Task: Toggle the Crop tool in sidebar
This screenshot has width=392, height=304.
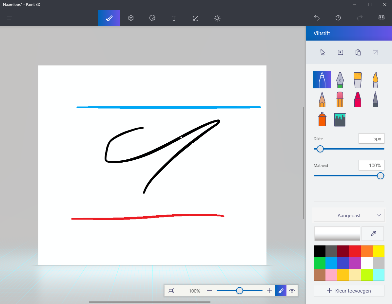Action: 376,52
